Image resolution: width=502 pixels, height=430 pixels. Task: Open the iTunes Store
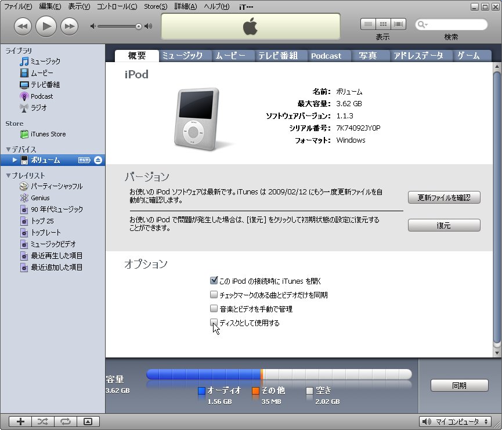click(48, 134)
